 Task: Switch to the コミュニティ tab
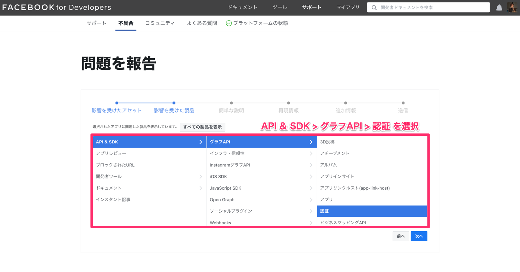click(160, 23)
